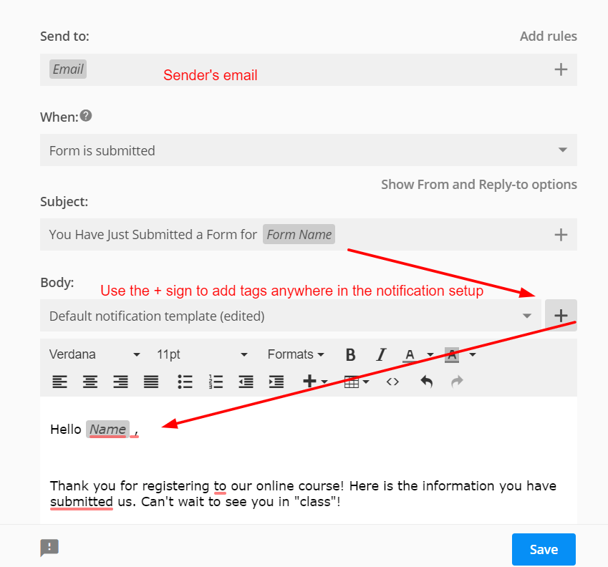Click Show From and Reply-to options
This screenshot has width=608, height=567.
(478, 184)
